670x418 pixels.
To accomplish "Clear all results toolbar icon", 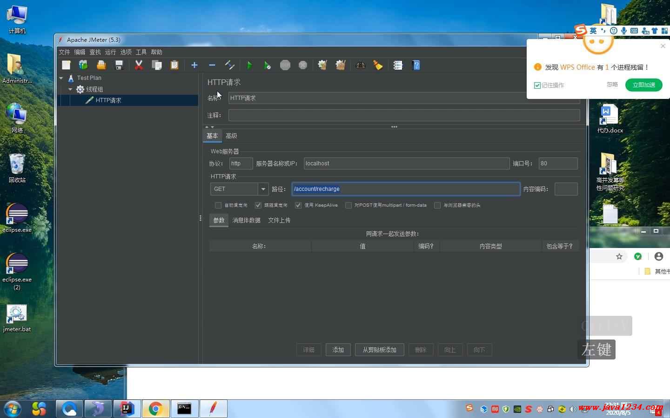I will (341, 65).
